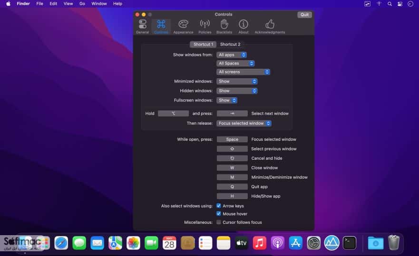Open Spotlight search in menu bar

(x=390, y=4)
